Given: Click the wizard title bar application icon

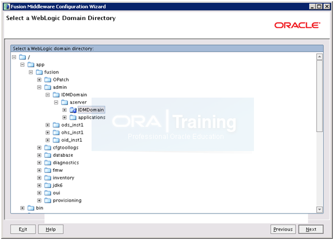Looking at the screenshot, I should point(7,6).
